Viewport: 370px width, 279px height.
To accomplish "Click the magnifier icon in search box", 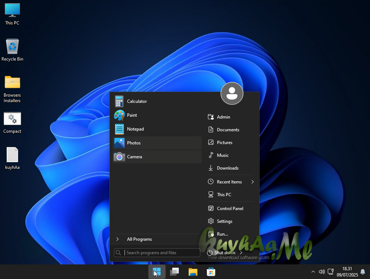I will tap(118, 253).
